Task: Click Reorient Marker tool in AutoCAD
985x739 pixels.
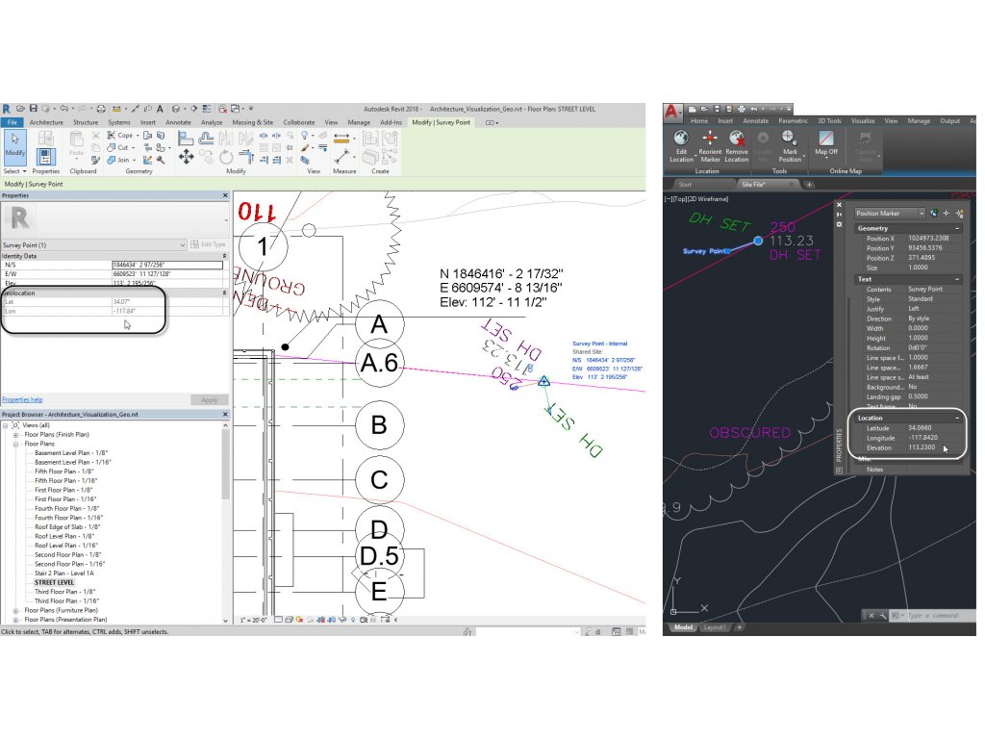Action: click(710, 146)
